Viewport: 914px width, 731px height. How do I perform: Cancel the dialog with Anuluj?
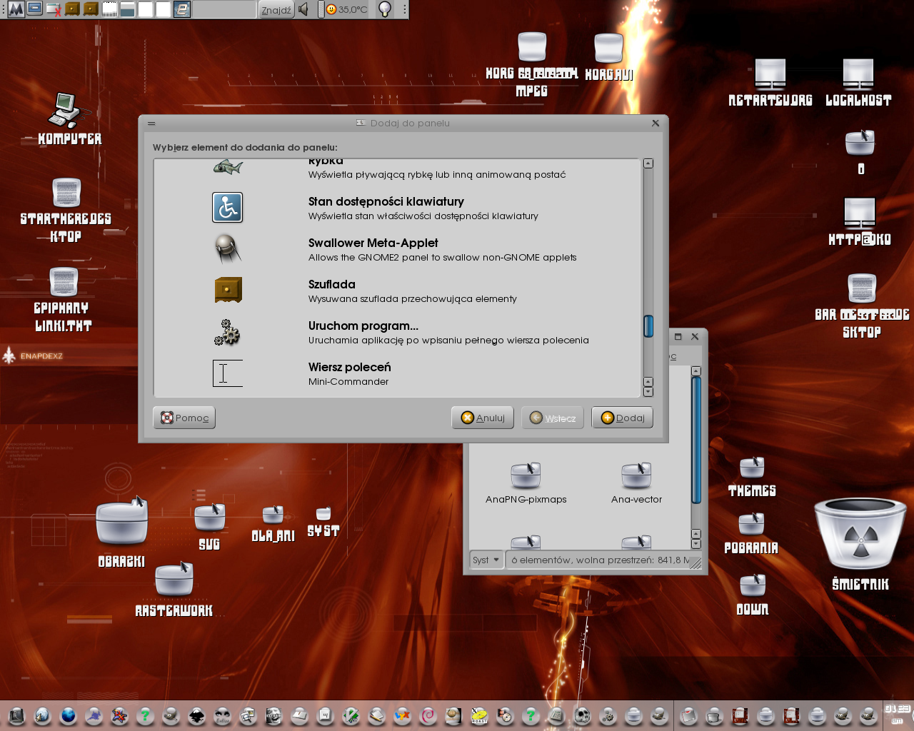coord(483,418)
